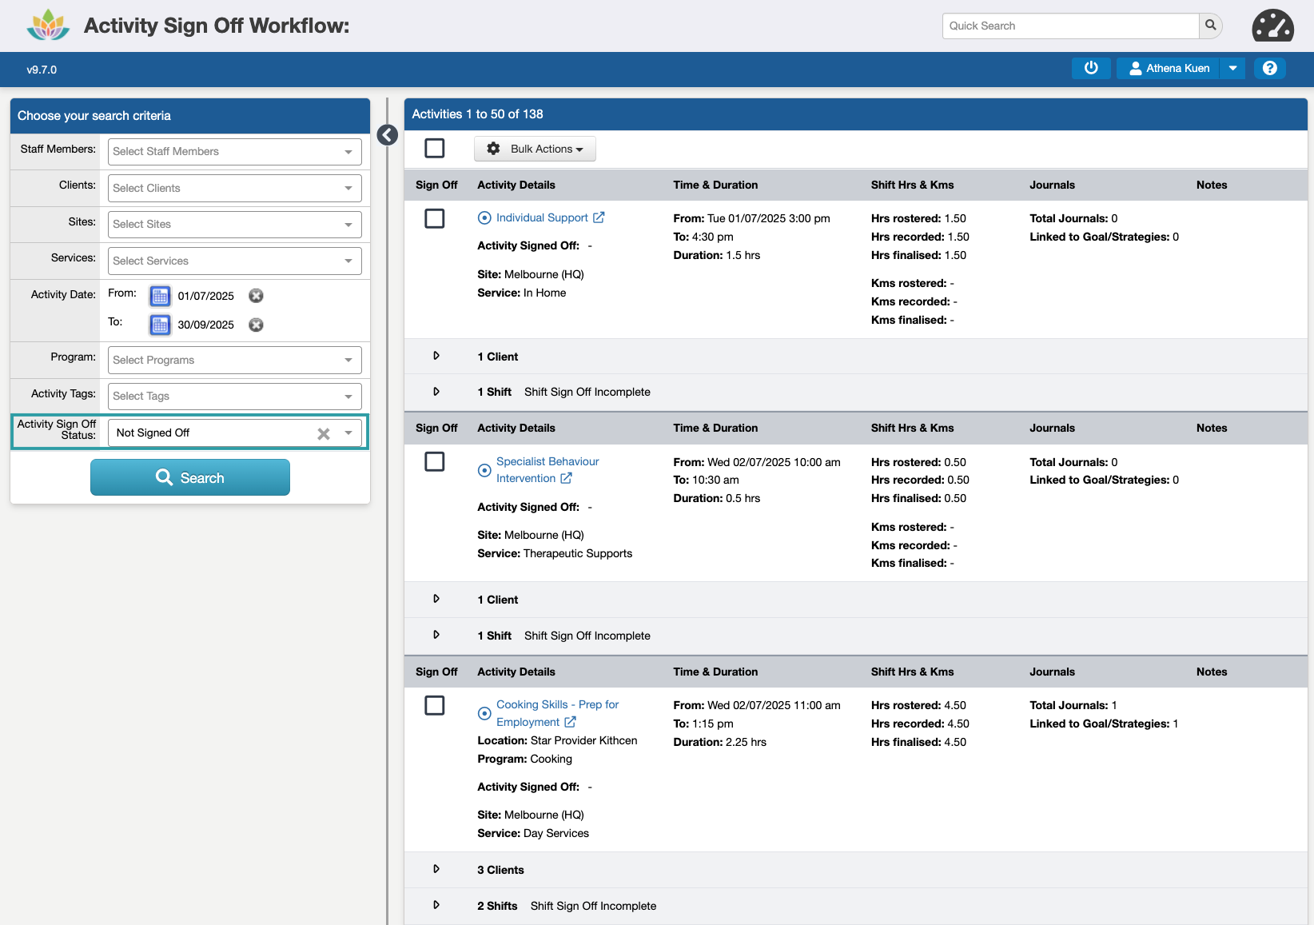This screenshot has height=925, width=1314.
Task: Tick the Individual Support sign off checkbox
Action: pyautogui.click(x=435, y=218)
